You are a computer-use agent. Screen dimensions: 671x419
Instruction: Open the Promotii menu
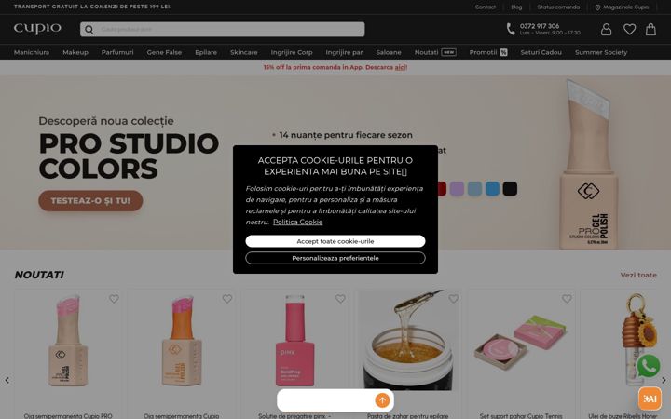[x=488, y=52]
